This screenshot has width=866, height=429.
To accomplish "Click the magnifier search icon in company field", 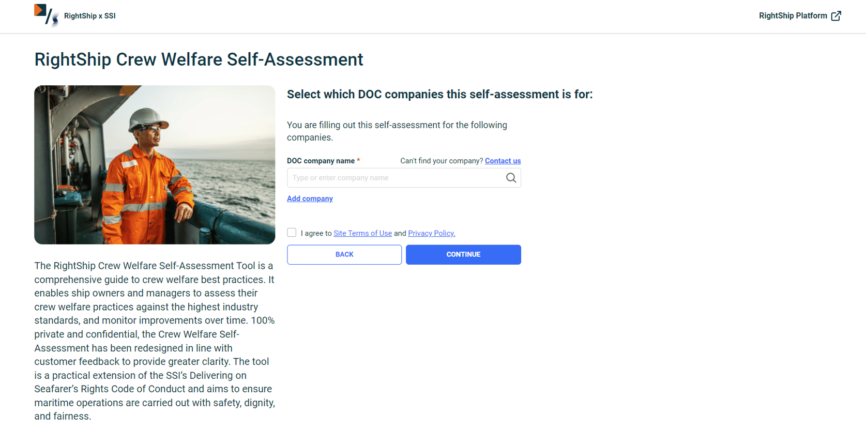I will point(511,178).
